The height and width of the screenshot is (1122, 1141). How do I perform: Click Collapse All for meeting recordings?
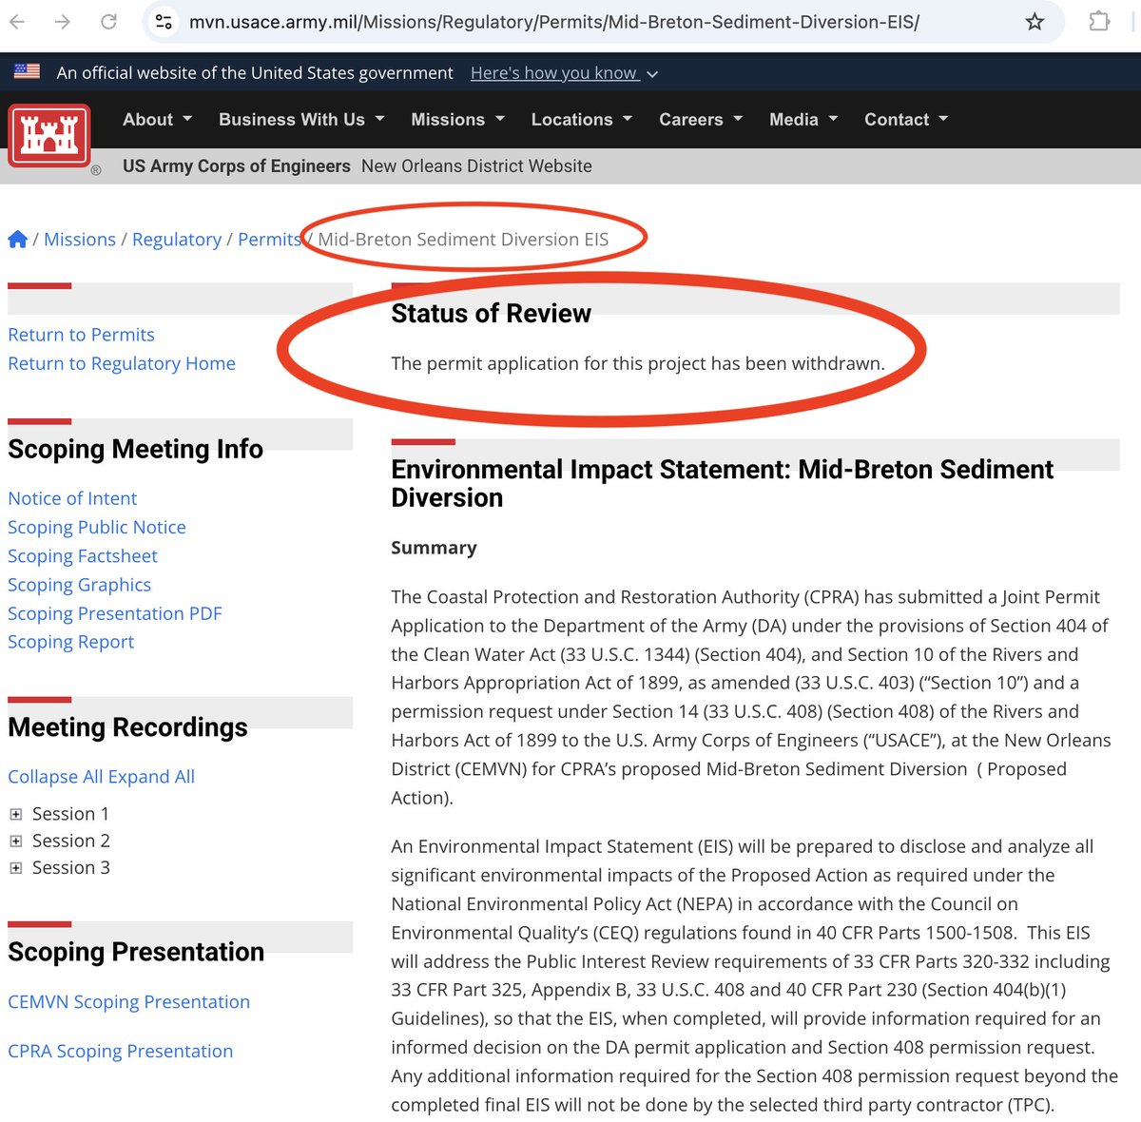tap(55, 777)
